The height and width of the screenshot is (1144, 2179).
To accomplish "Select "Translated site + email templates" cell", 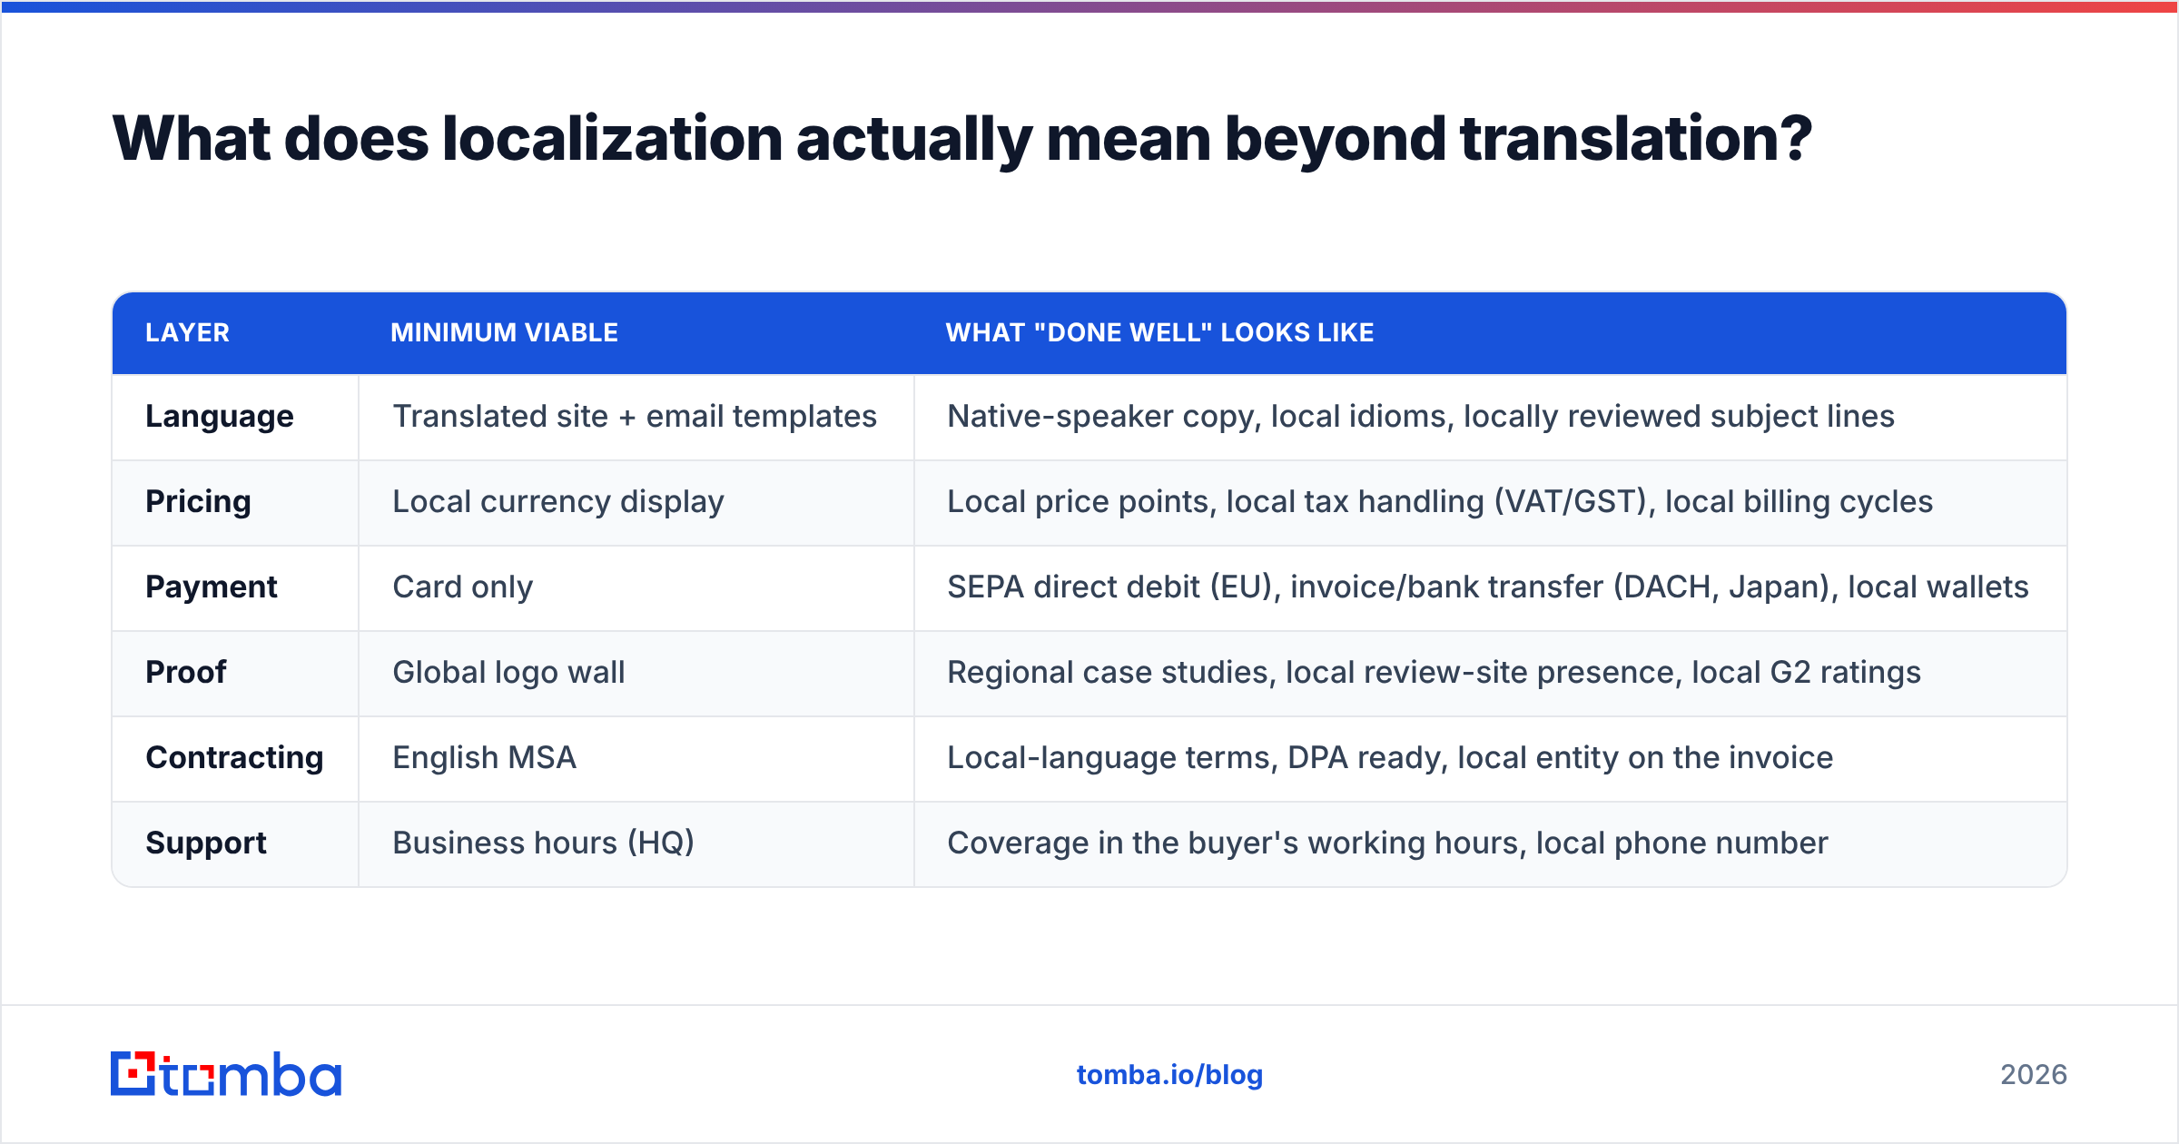I will [x=635, y=417].
